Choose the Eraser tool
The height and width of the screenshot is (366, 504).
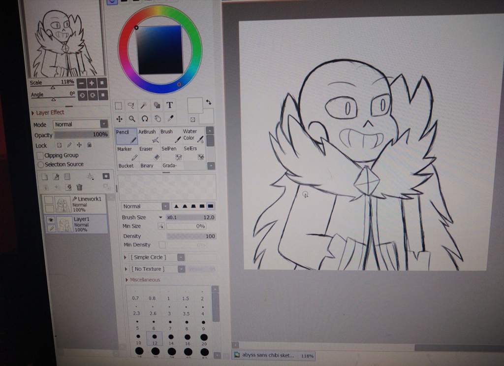pos(149,153)
